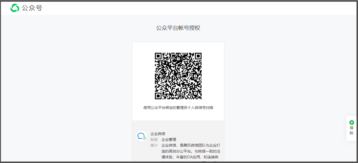Click the 公众号 header title text

tap(32, 8)
